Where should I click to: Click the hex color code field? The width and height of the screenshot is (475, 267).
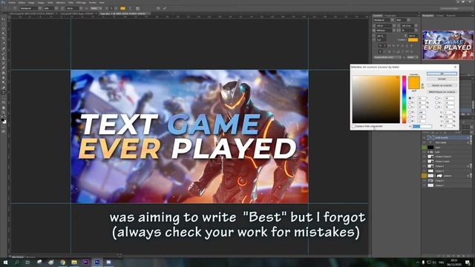point(422,126)
